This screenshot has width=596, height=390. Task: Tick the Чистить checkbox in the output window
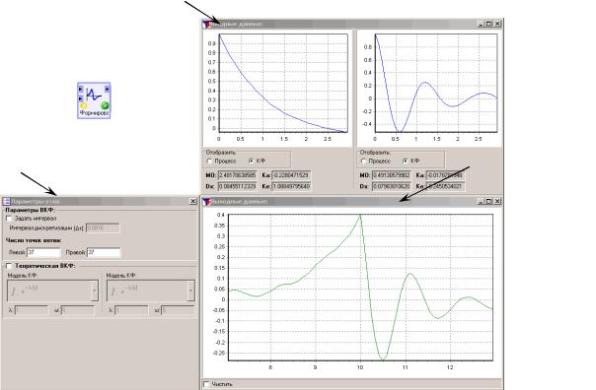206,384
